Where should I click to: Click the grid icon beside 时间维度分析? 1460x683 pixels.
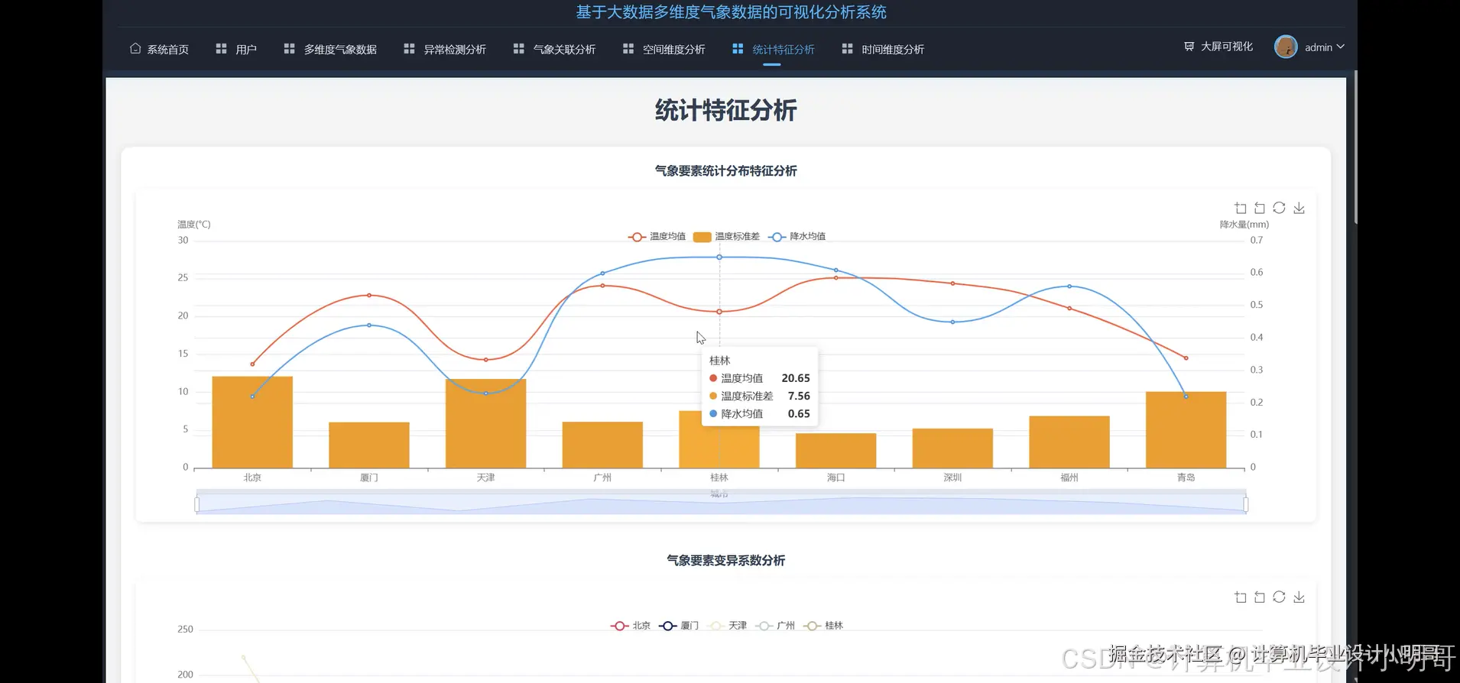click(847, 48)
